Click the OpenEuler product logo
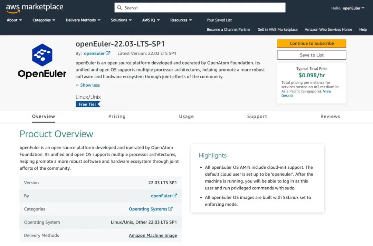The height and width of the screenshot is (246, 373). pos(42,61)
